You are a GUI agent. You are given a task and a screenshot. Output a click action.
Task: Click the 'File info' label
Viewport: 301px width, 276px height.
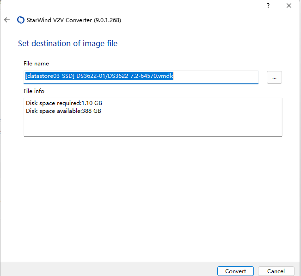point(34,91)
